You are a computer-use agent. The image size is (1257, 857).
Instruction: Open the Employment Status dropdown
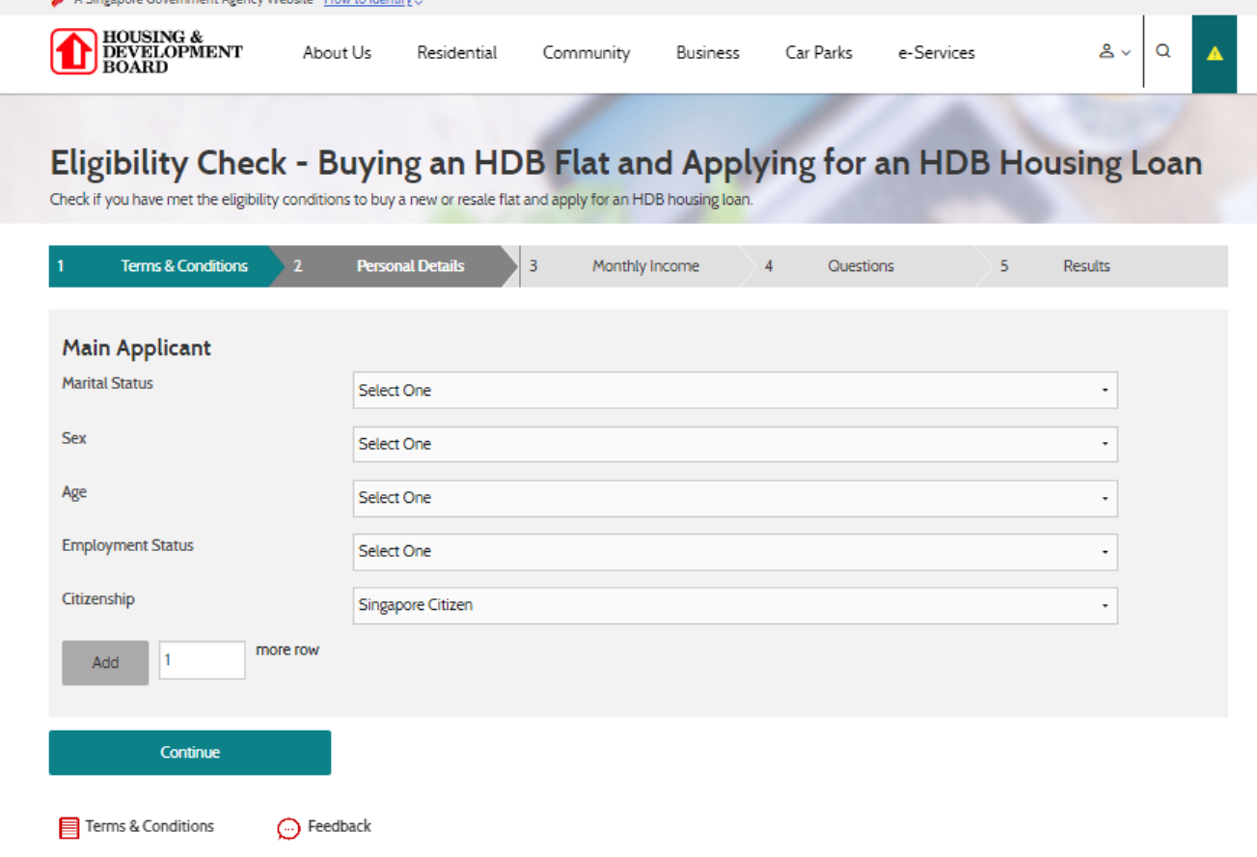[734, 552]
